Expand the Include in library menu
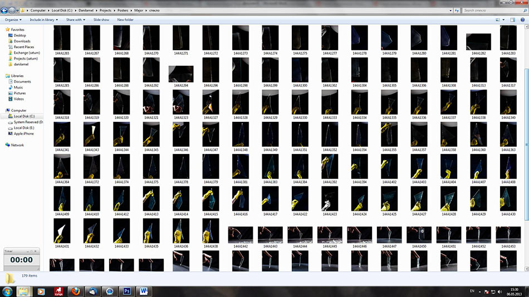529x297 pixels. point(44,19)
